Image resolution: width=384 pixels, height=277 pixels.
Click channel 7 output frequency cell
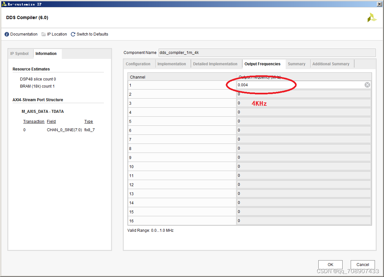[x=304, y=139]
